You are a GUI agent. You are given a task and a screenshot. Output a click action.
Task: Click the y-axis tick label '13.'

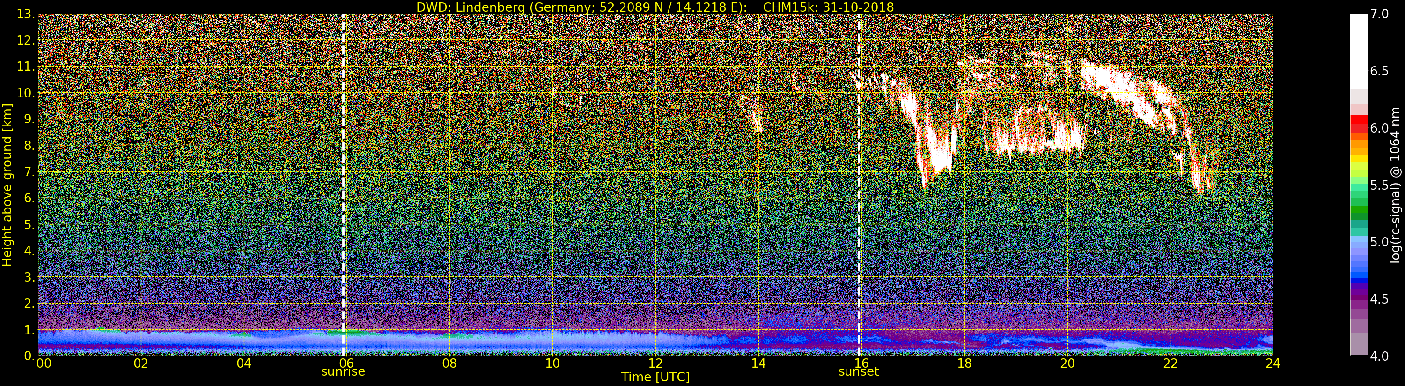click(x=26, y=14)
